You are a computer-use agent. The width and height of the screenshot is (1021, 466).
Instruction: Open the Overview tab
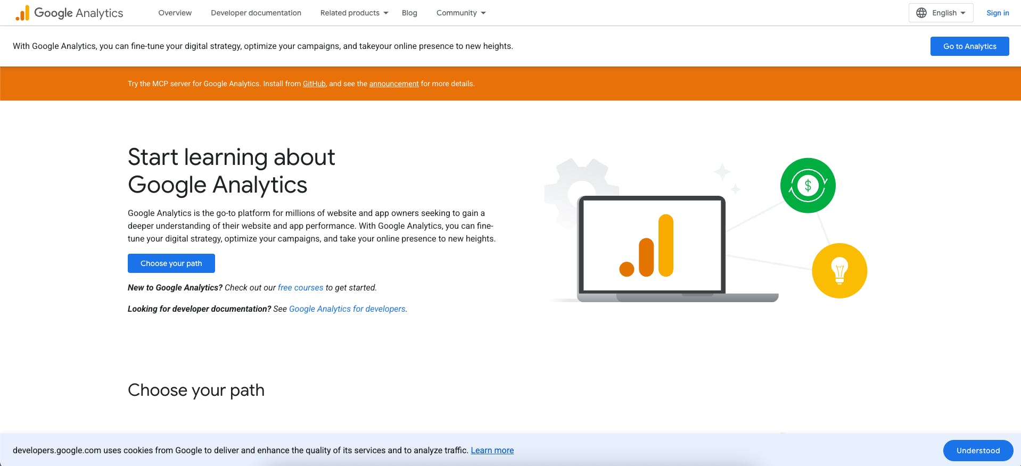tap(175, 13)
